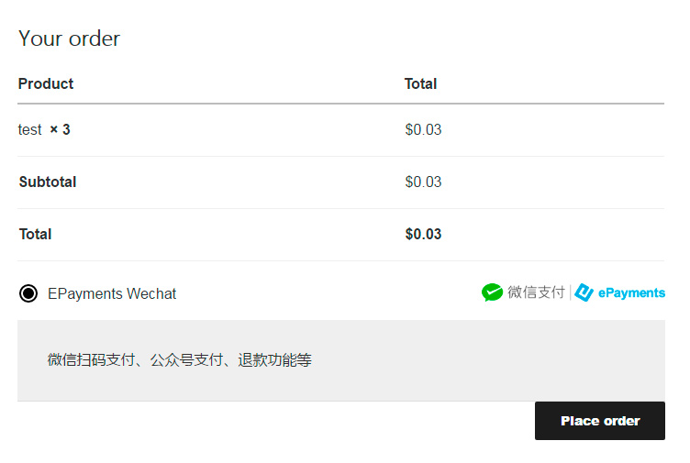Click the × 3 quantity text
The height and width of the screenshot is (463, 690).
point(60,129)
